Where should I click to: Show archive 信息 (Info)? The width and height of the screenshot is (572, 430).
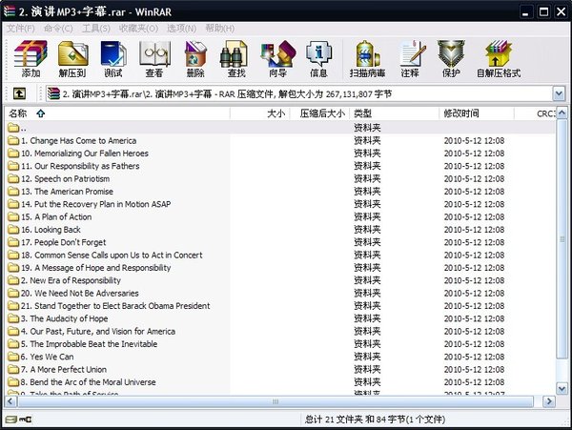point(318,59)
